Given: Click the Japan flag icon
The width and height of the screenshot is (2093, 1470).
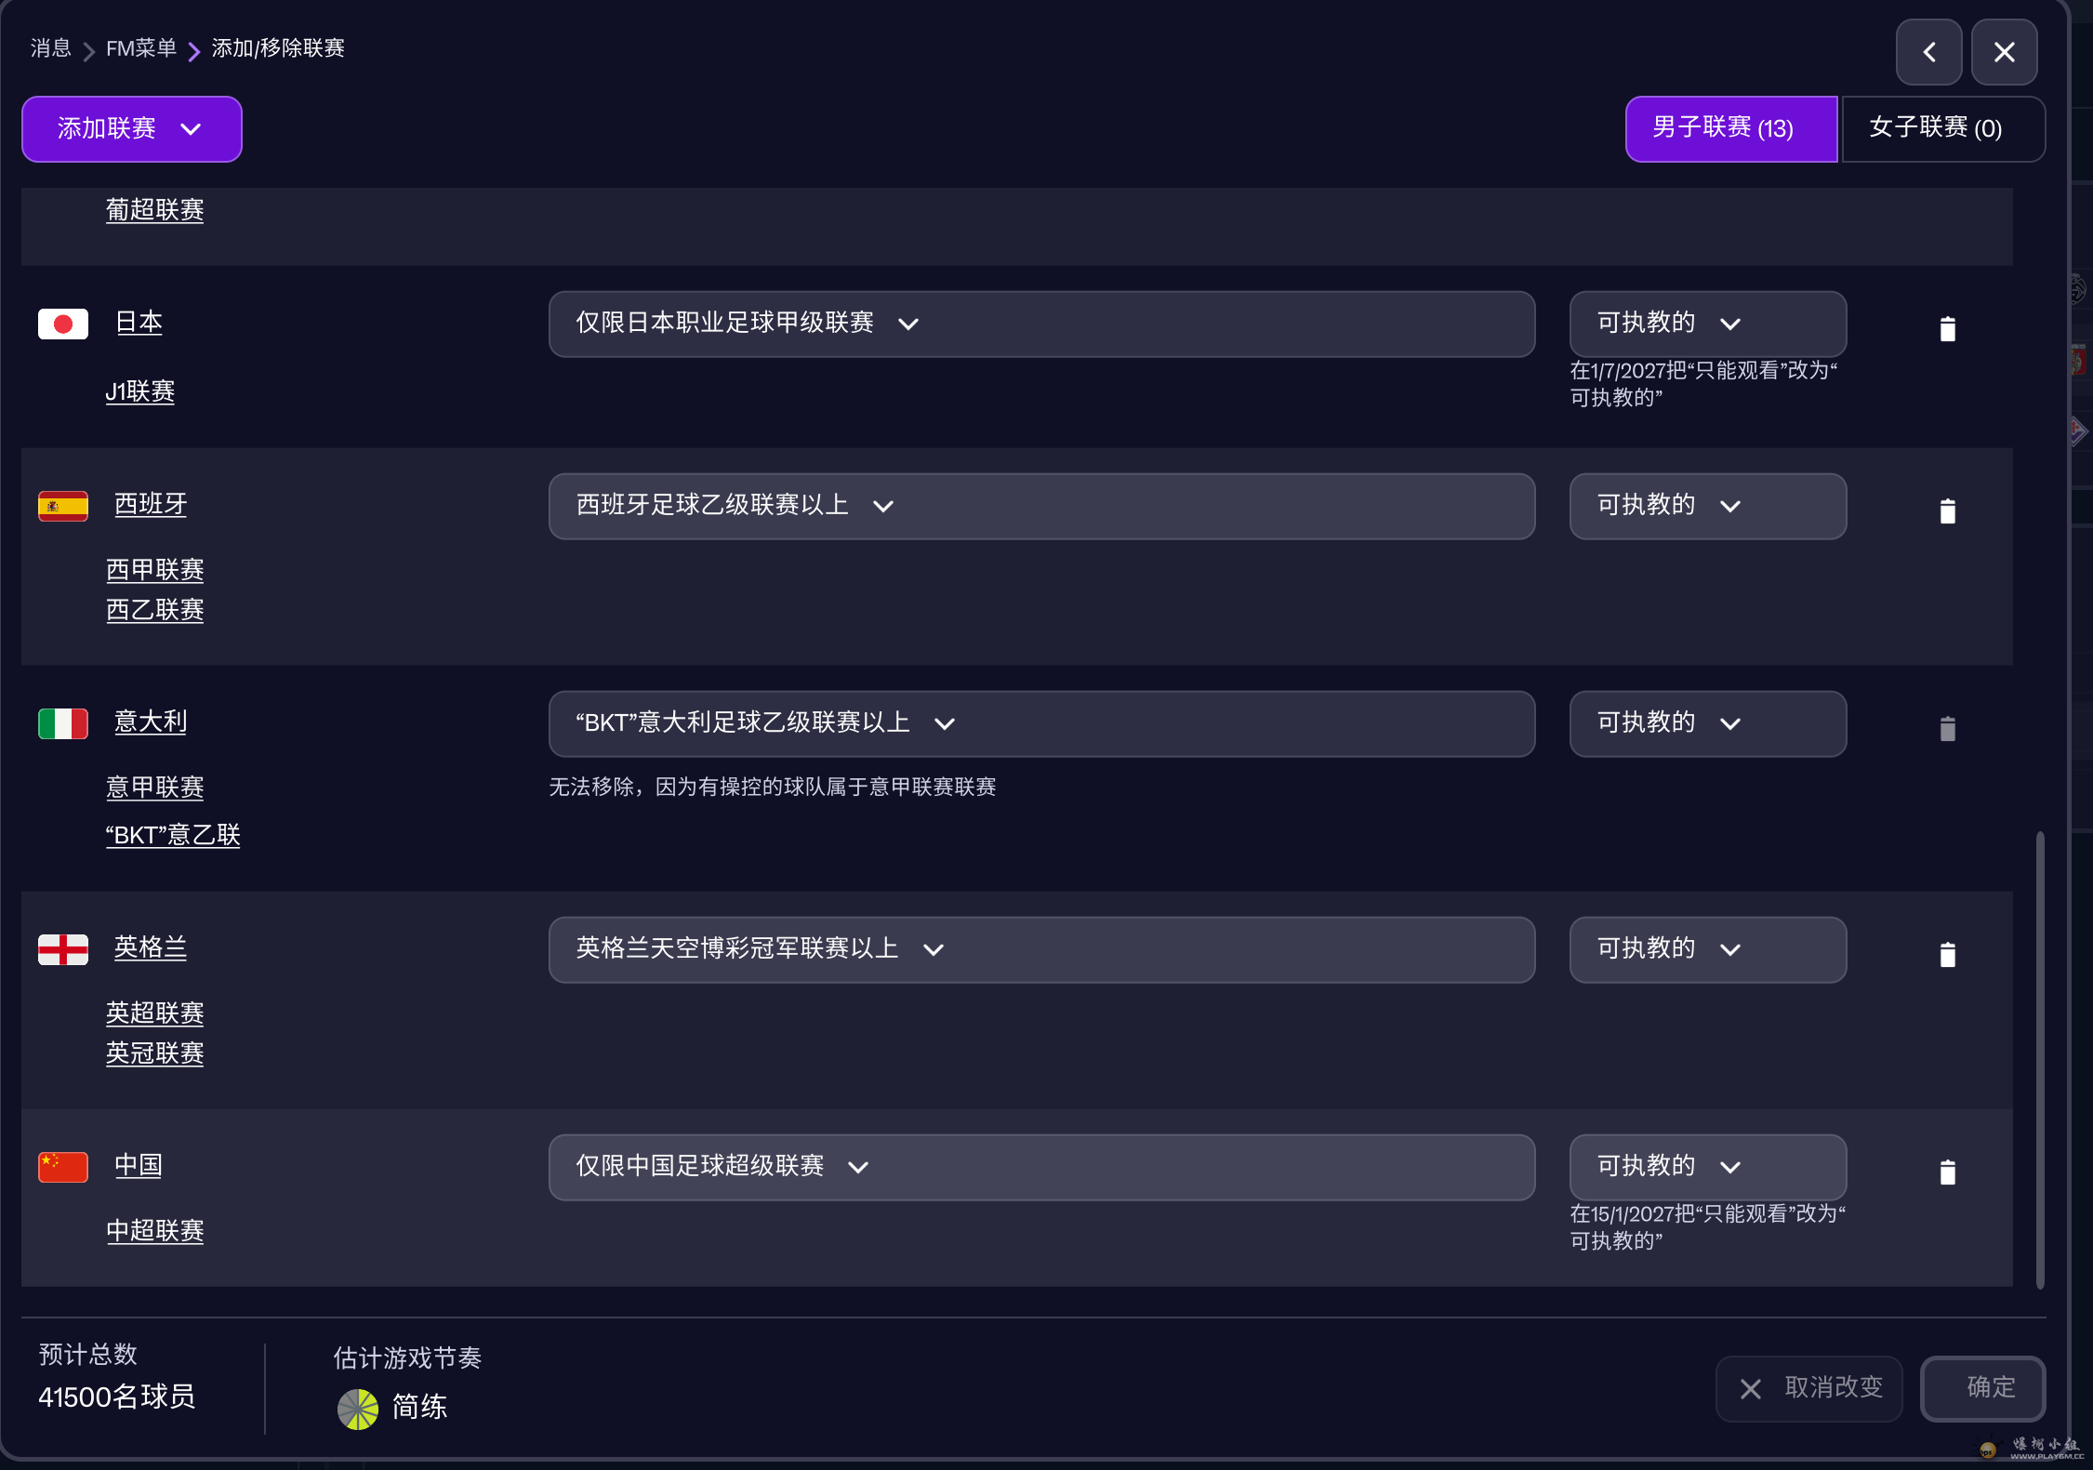Looking at the screenshot, I should click(62, 324).
